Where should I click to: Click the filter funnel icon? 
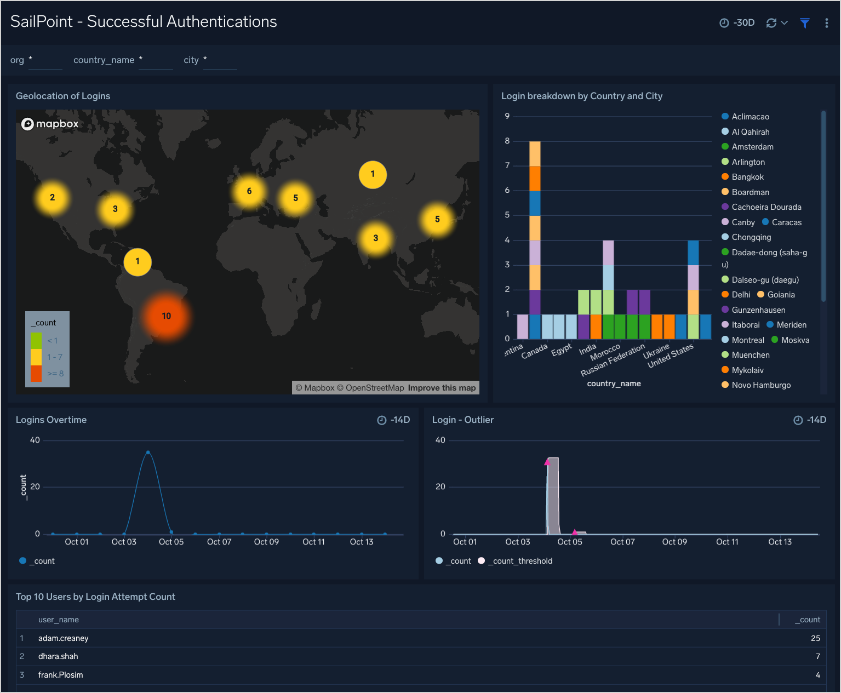tap(804, 23)
